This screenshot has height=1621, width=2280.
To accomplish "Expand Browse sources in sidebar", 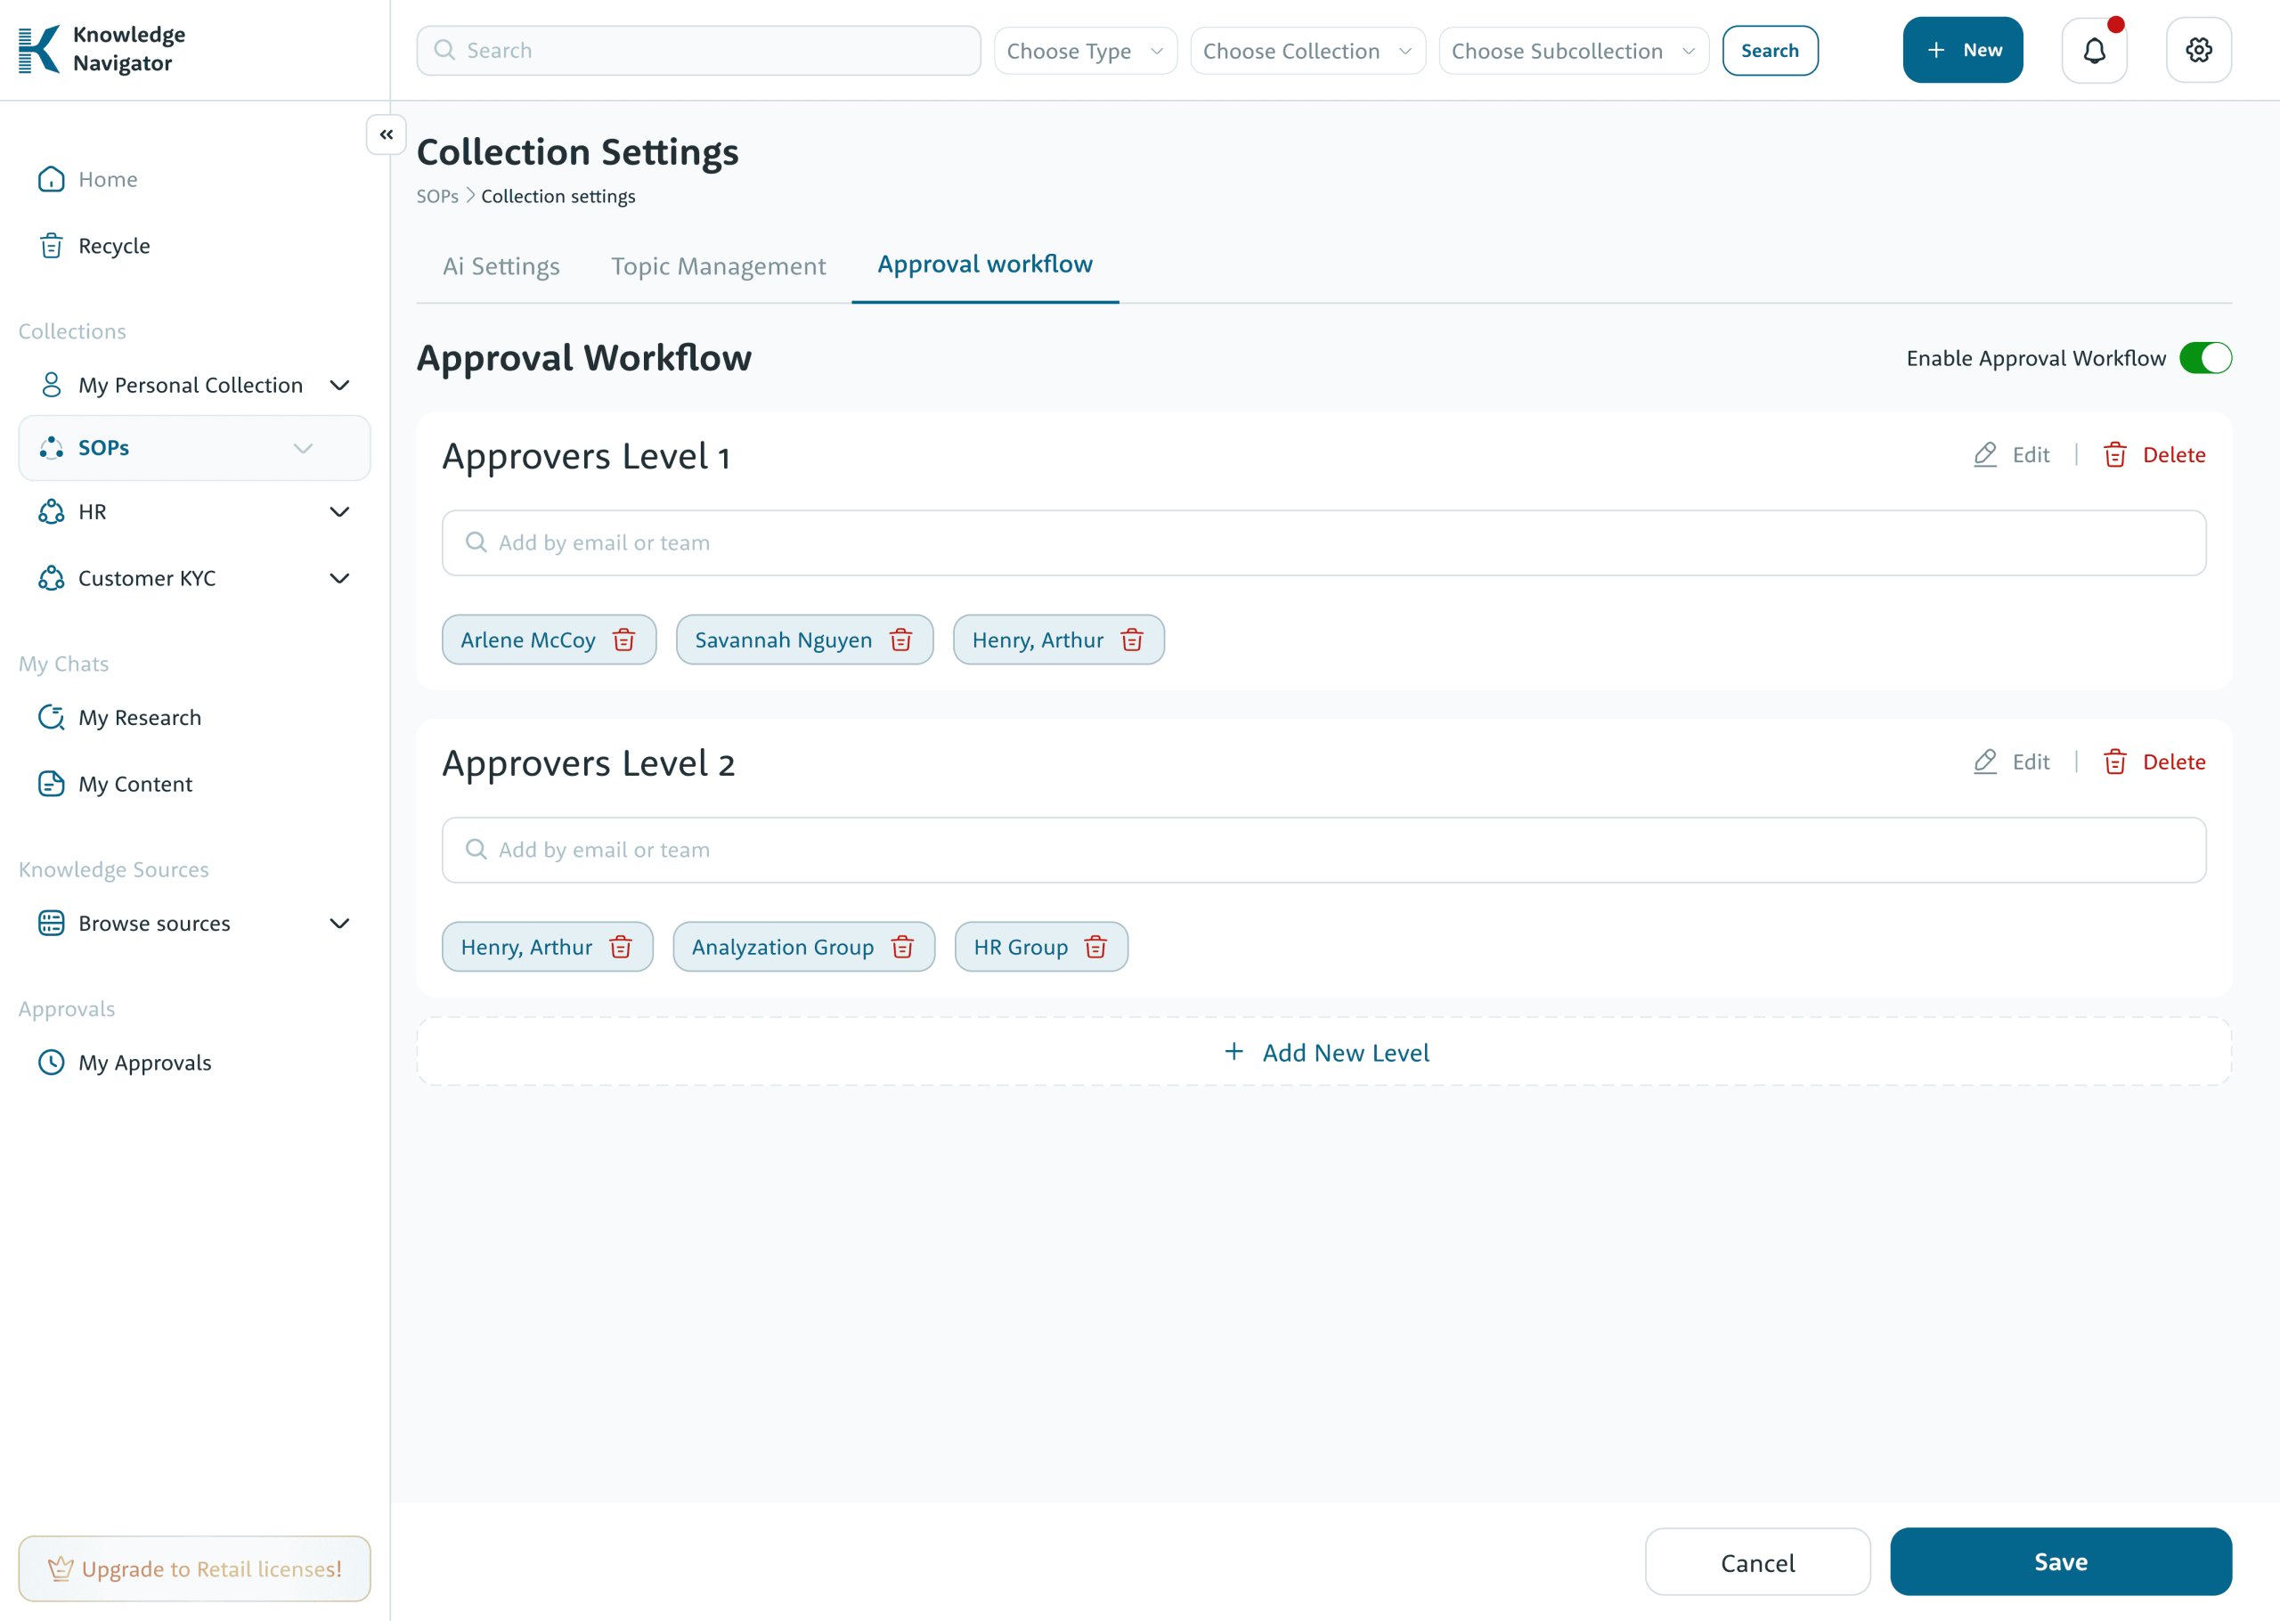I will (339, 924).
